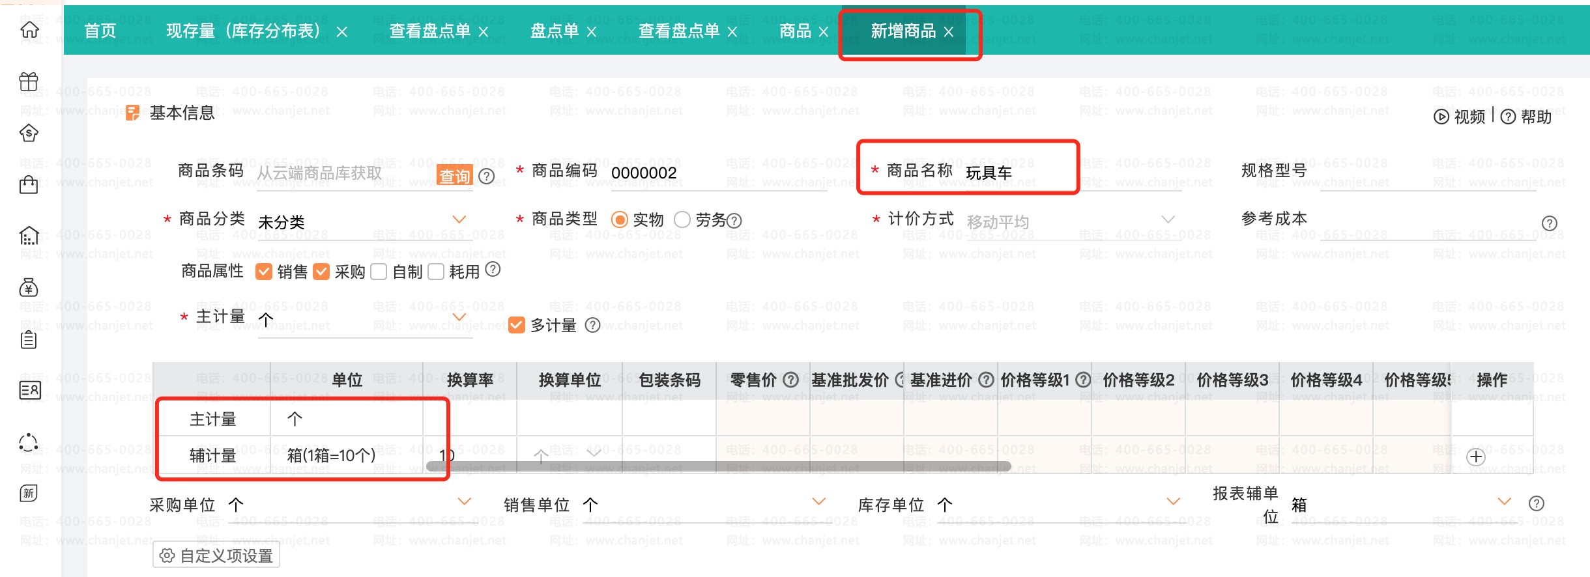Select the contact card sidebar icon
Image resolution: width=1590 pixels, height=577 pixels.
[30, 390]
